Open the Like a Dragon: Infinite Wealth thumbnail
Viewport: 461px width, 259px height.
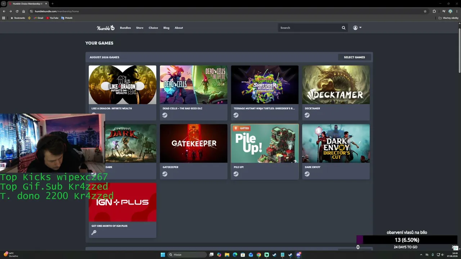[x=122, y=85]
